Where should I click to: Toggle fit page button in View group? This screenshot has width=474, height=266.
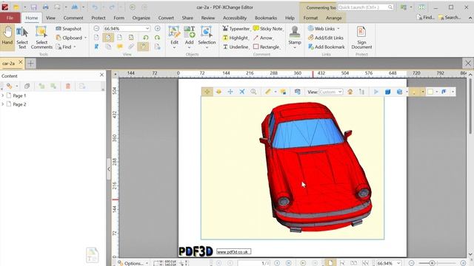click(108, 38)
